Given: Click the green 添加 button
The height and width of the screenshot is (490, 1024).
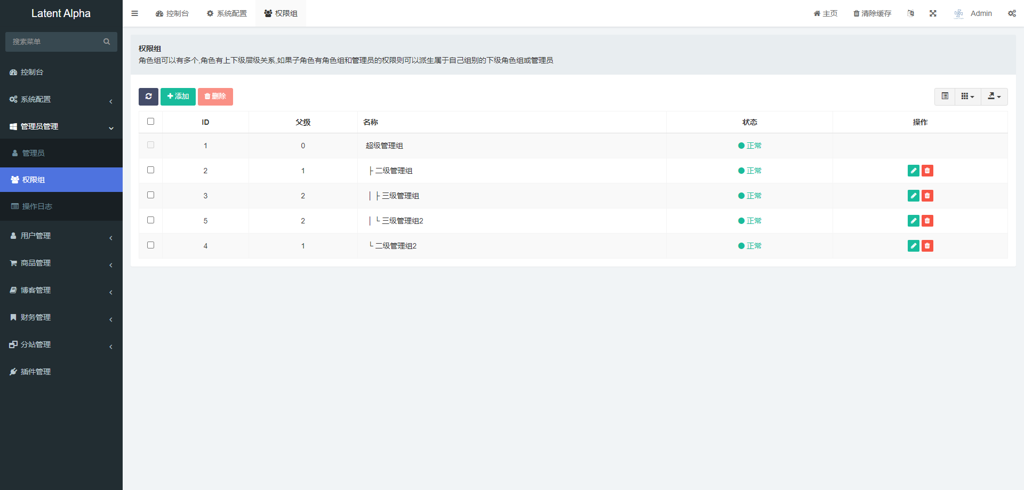Looking at the screenshot, I should [x=178, y=97].
